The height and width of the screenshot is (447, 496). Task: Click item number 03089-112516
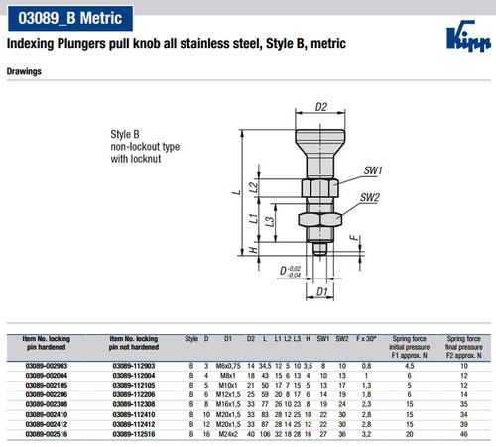134,434
